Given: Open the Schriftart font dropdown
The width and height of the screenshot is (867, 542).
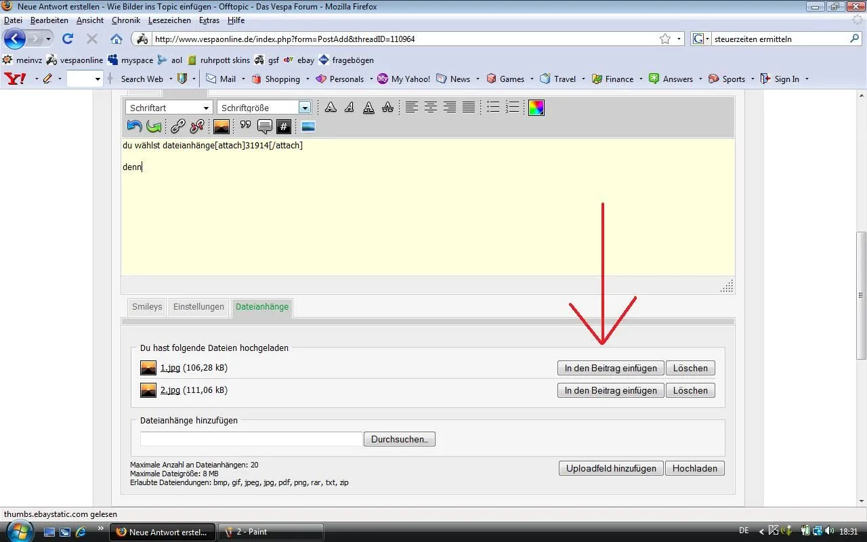Looking at the screenshot, I should [169, 108].
